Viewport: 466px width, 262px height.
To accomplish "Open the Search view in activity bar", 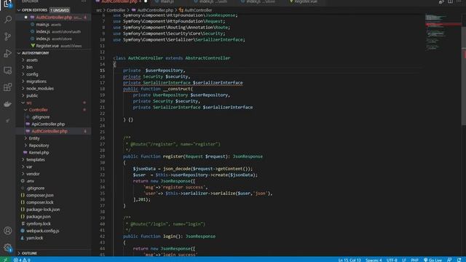I will 8,20.
